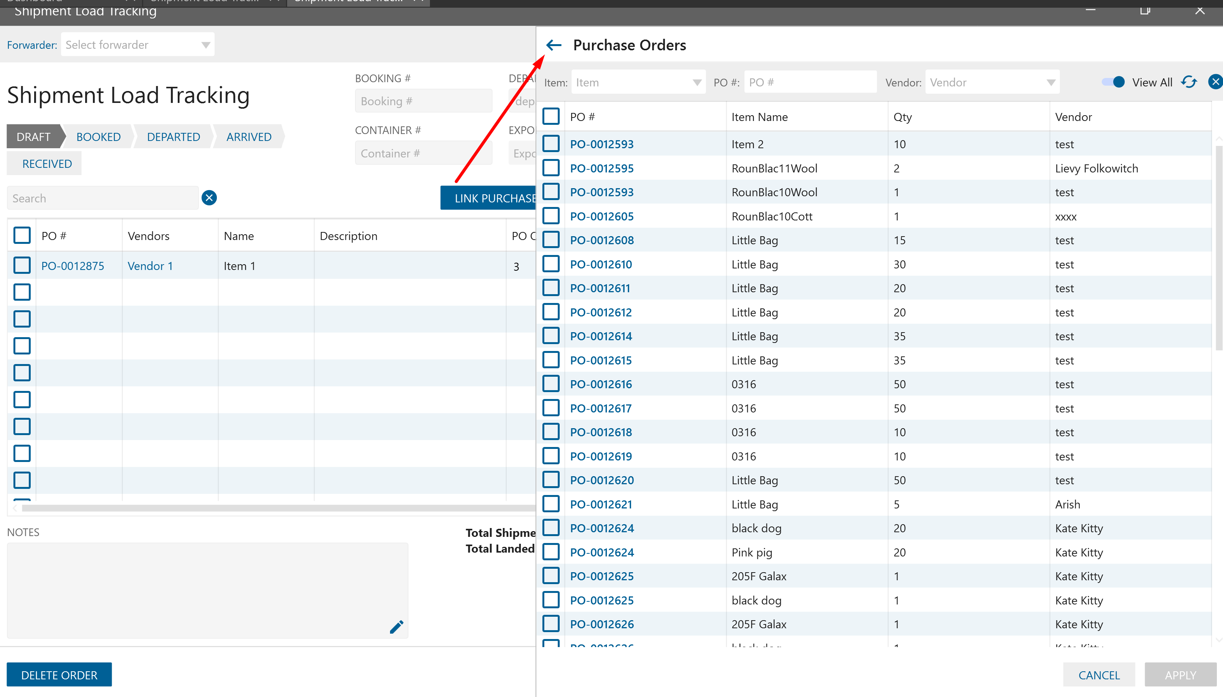Switch to the BOOKED status stage
Screen dimensions: 1223x697
99,137
